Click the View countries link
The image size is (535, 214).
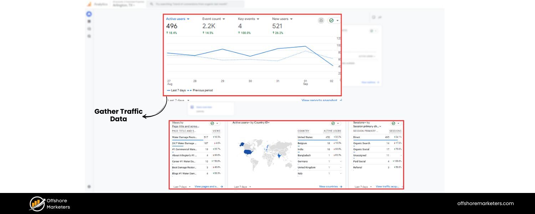tap(328, 186)
